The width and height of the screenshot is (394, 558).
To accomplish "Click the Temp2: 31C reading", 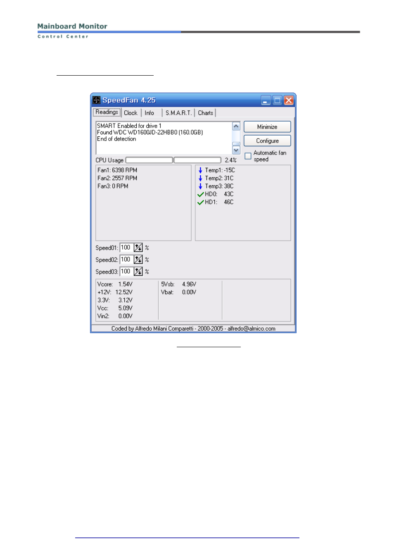I will click(x=219, y=178).
